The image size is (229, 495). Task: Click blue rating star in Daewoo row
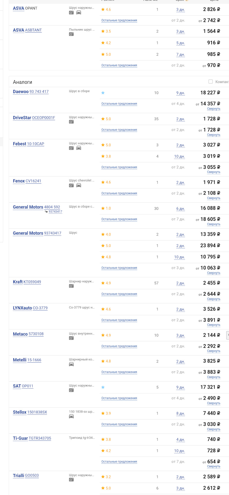[103, 93]
